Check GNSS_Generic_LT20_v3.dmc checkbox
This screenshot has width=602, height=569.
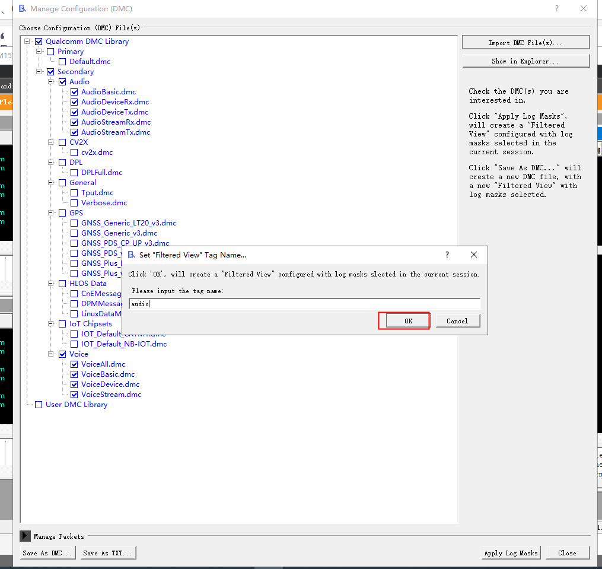[x=74, y=223]
